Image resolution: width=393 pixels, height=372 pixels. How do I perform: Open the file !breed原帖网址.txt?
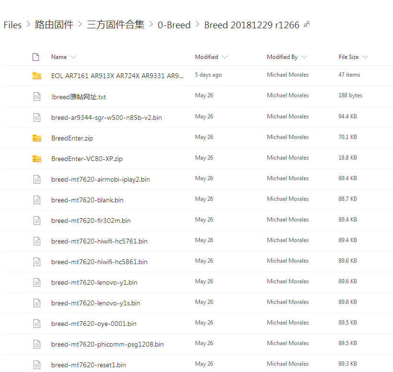(79, 97)
